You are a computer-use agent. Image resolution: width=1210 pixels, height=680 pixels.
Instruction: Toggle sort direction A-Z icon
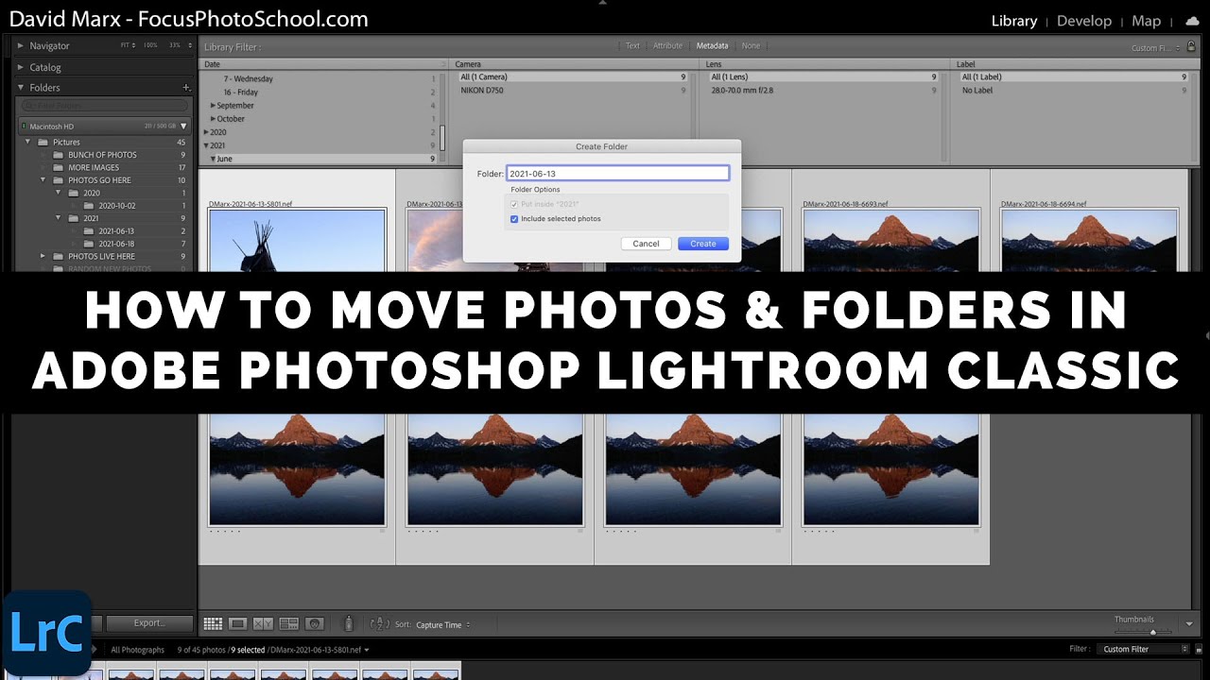click(379, 623)
